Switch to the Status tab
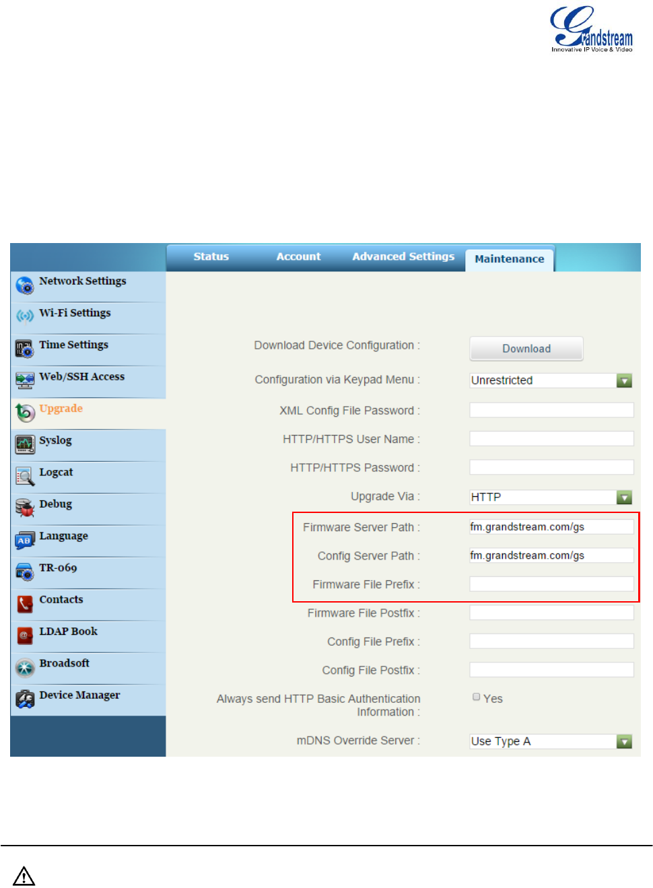 tap(211, 257)
